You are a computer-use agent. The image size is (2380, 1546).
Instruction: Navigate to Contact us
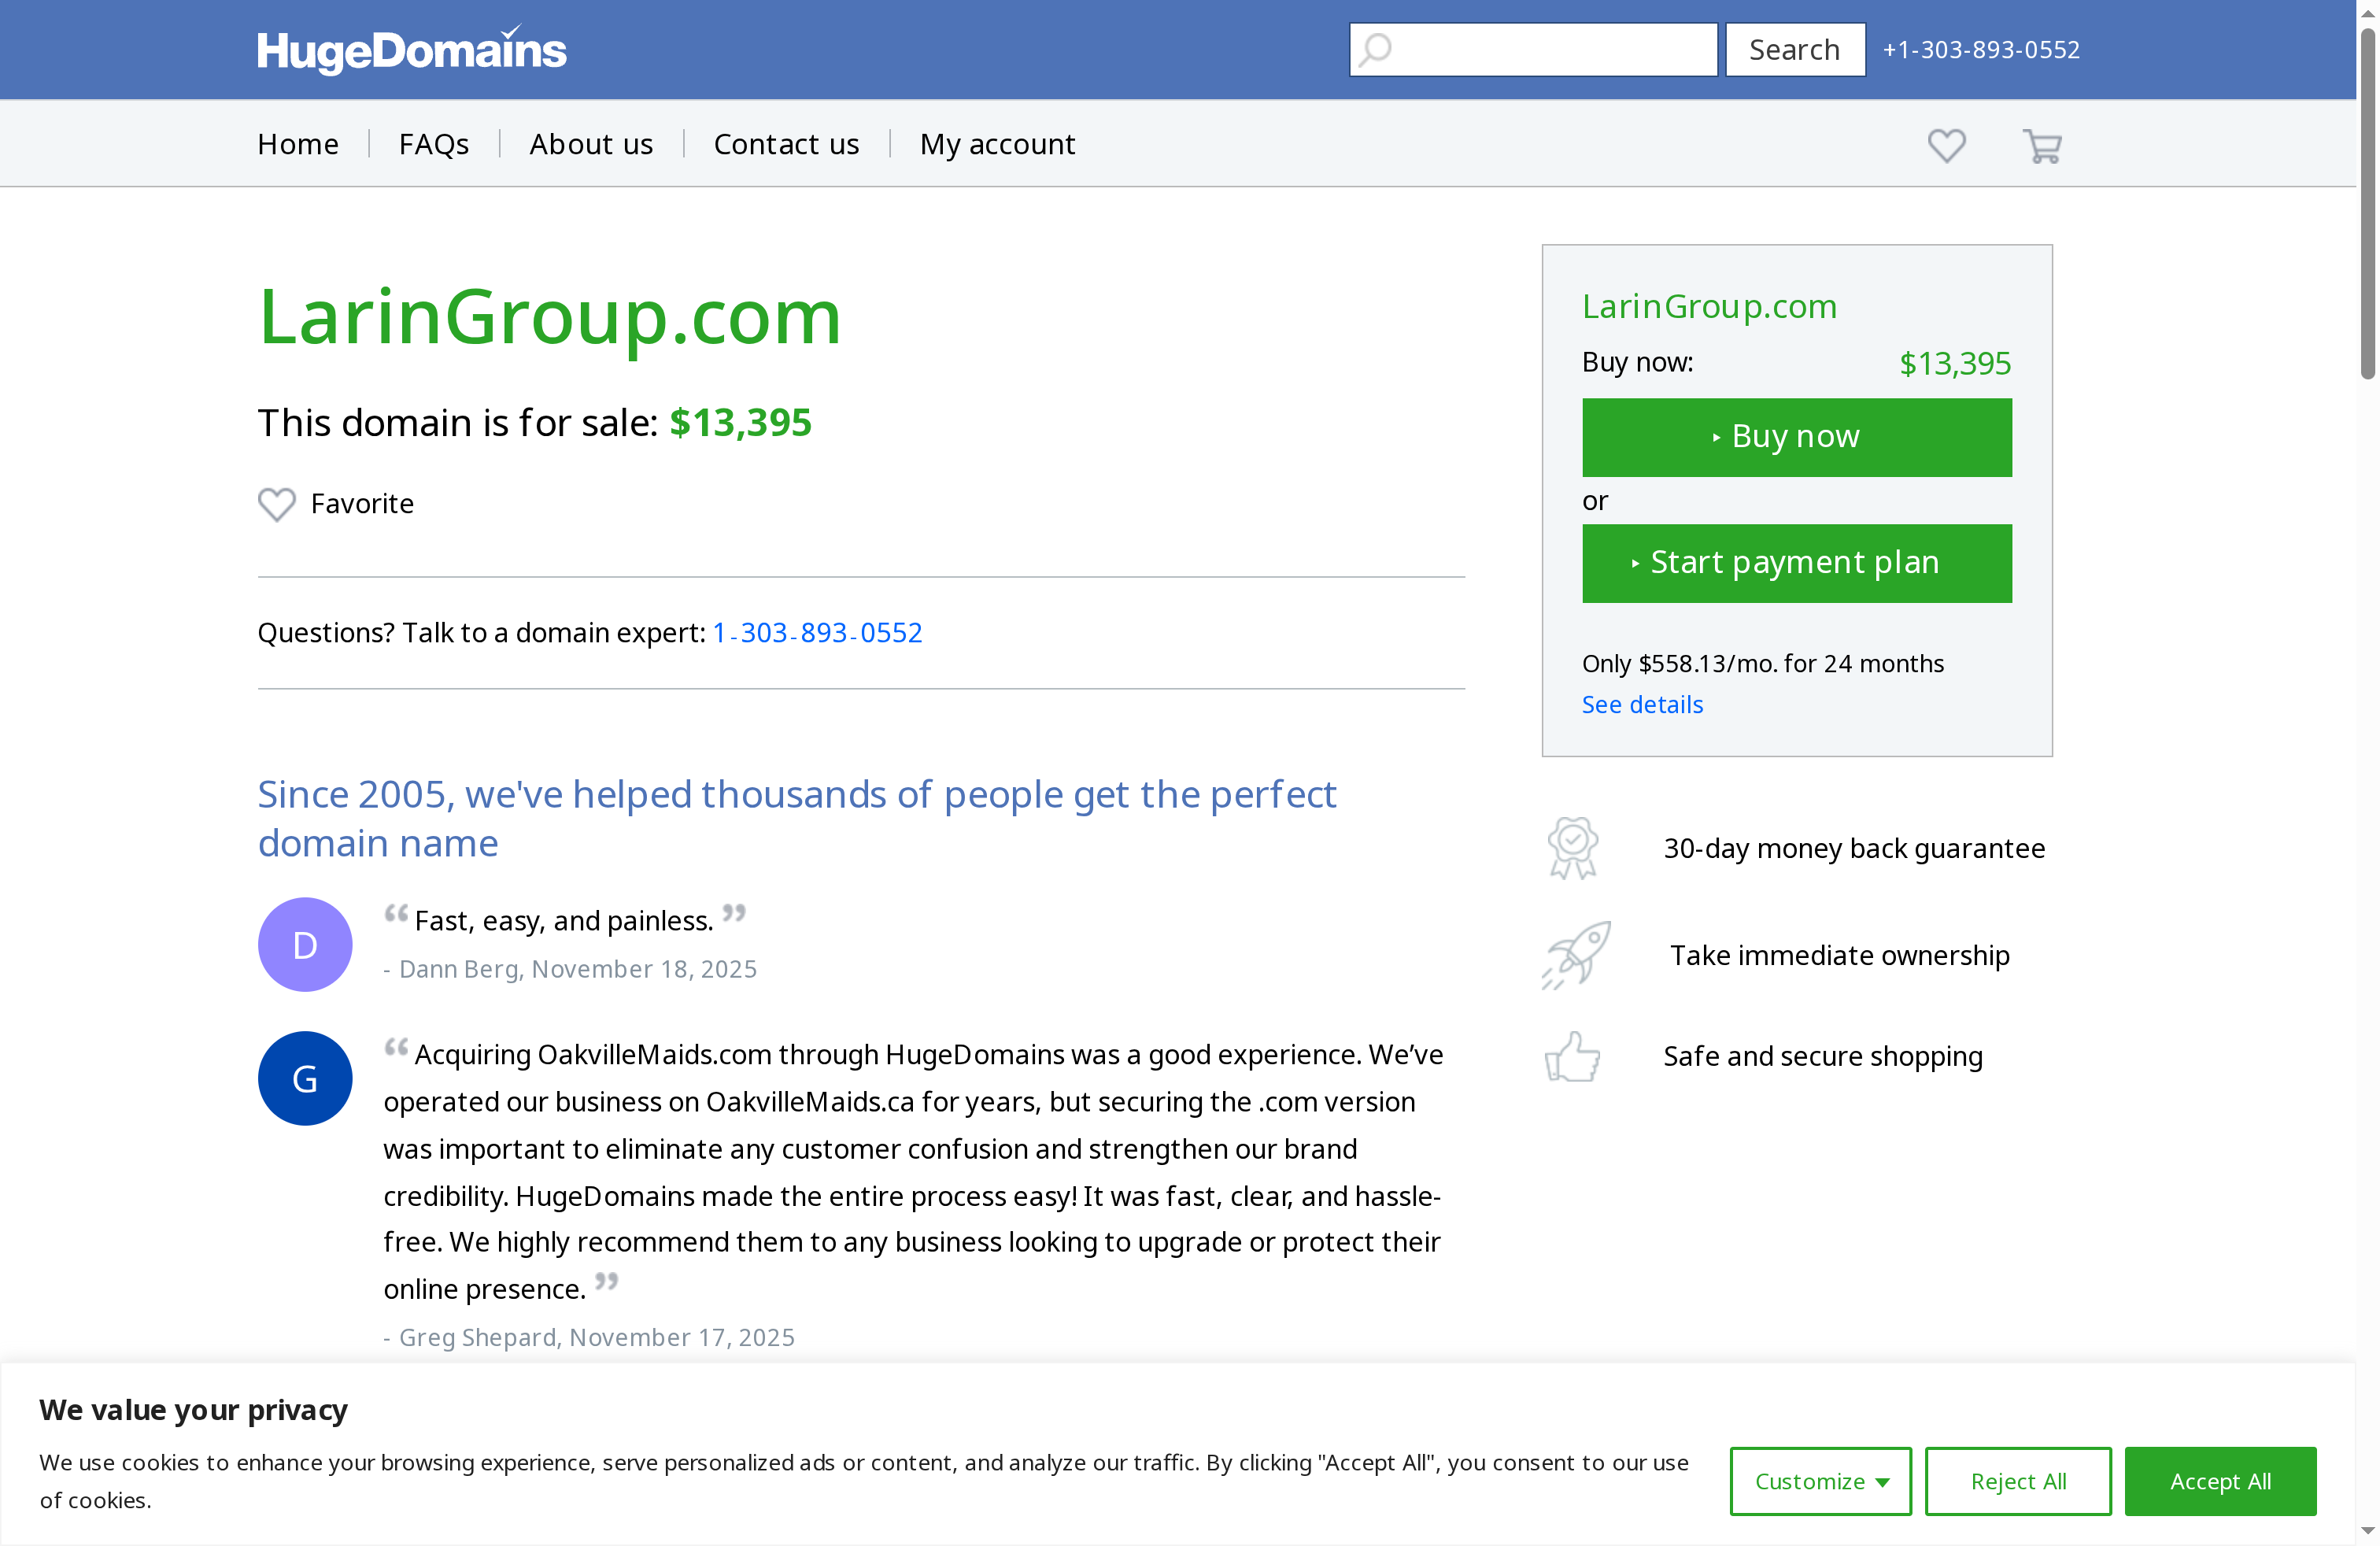pos(786,143)
